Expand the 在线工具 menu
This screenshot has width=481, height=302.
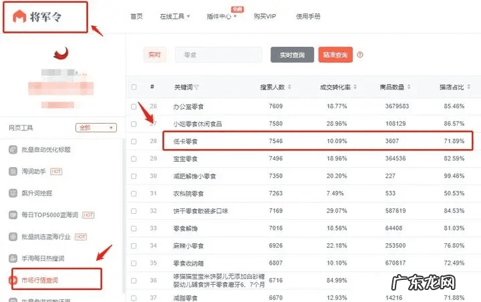click(x=175, y=16)
